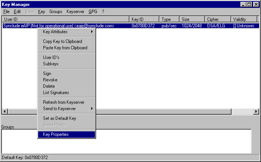Choose Copy Key to Clipboard
261x162 pixels.
[62, 41]
